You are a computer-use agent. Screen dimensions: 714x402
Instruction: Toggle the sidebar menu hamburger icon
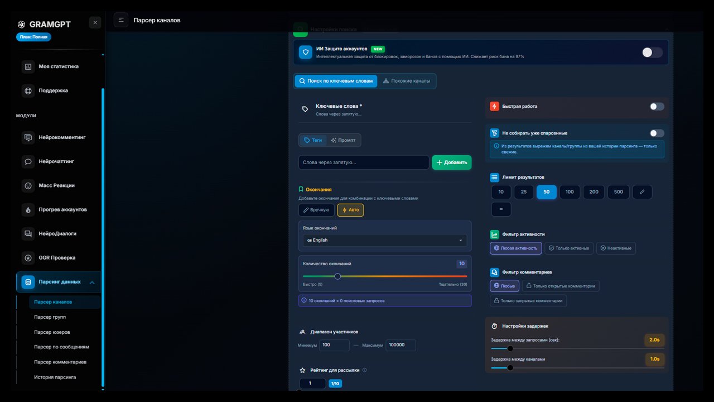(x=121, y=20)
